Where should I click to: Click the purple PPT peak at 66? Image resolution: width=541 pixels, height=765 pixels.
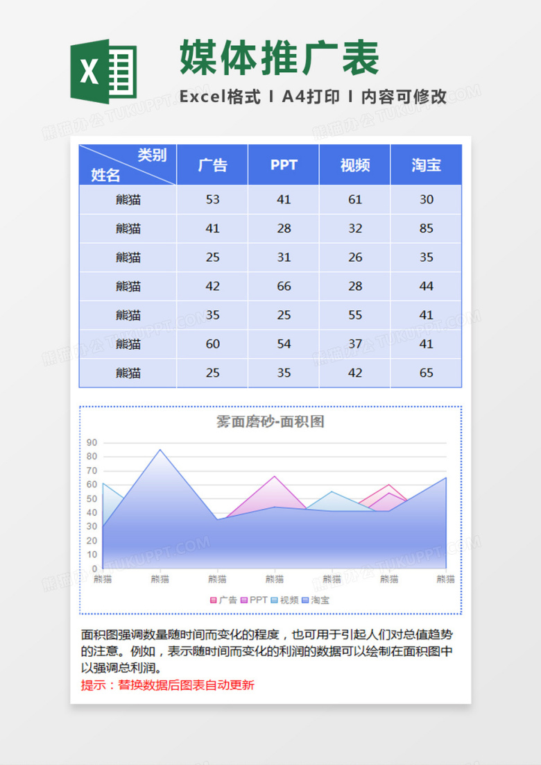(x=275, y=476)
